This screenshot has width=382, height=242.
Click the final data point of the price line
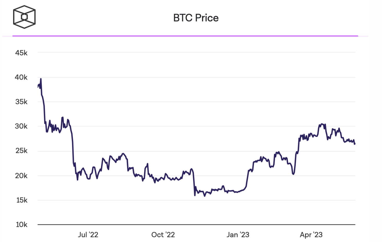pyautogui.click(x=355, y=144)
